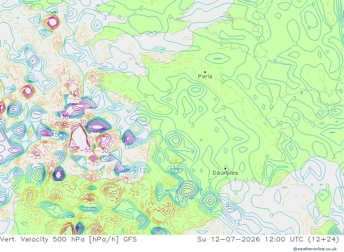Open the weatheronline.co.uk copyright link
344x252 pixels.
point(315,249)
